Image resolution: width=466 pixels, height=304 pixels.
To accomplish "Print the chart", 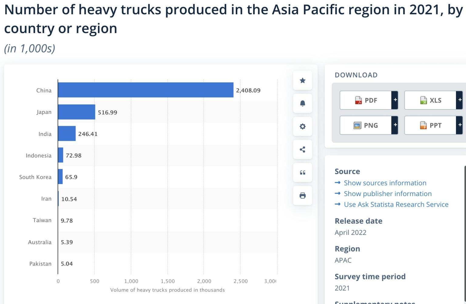I will (302, 195).
